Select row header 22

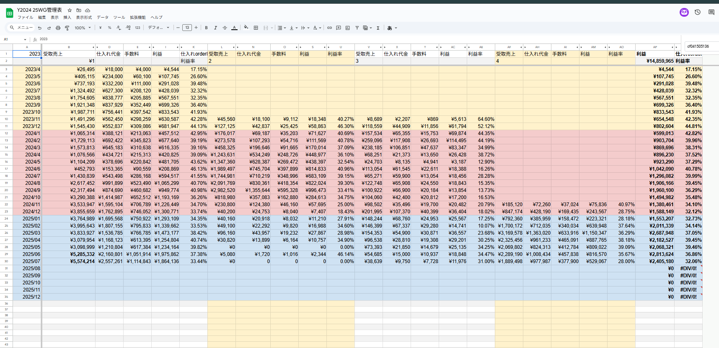point(6,205)
